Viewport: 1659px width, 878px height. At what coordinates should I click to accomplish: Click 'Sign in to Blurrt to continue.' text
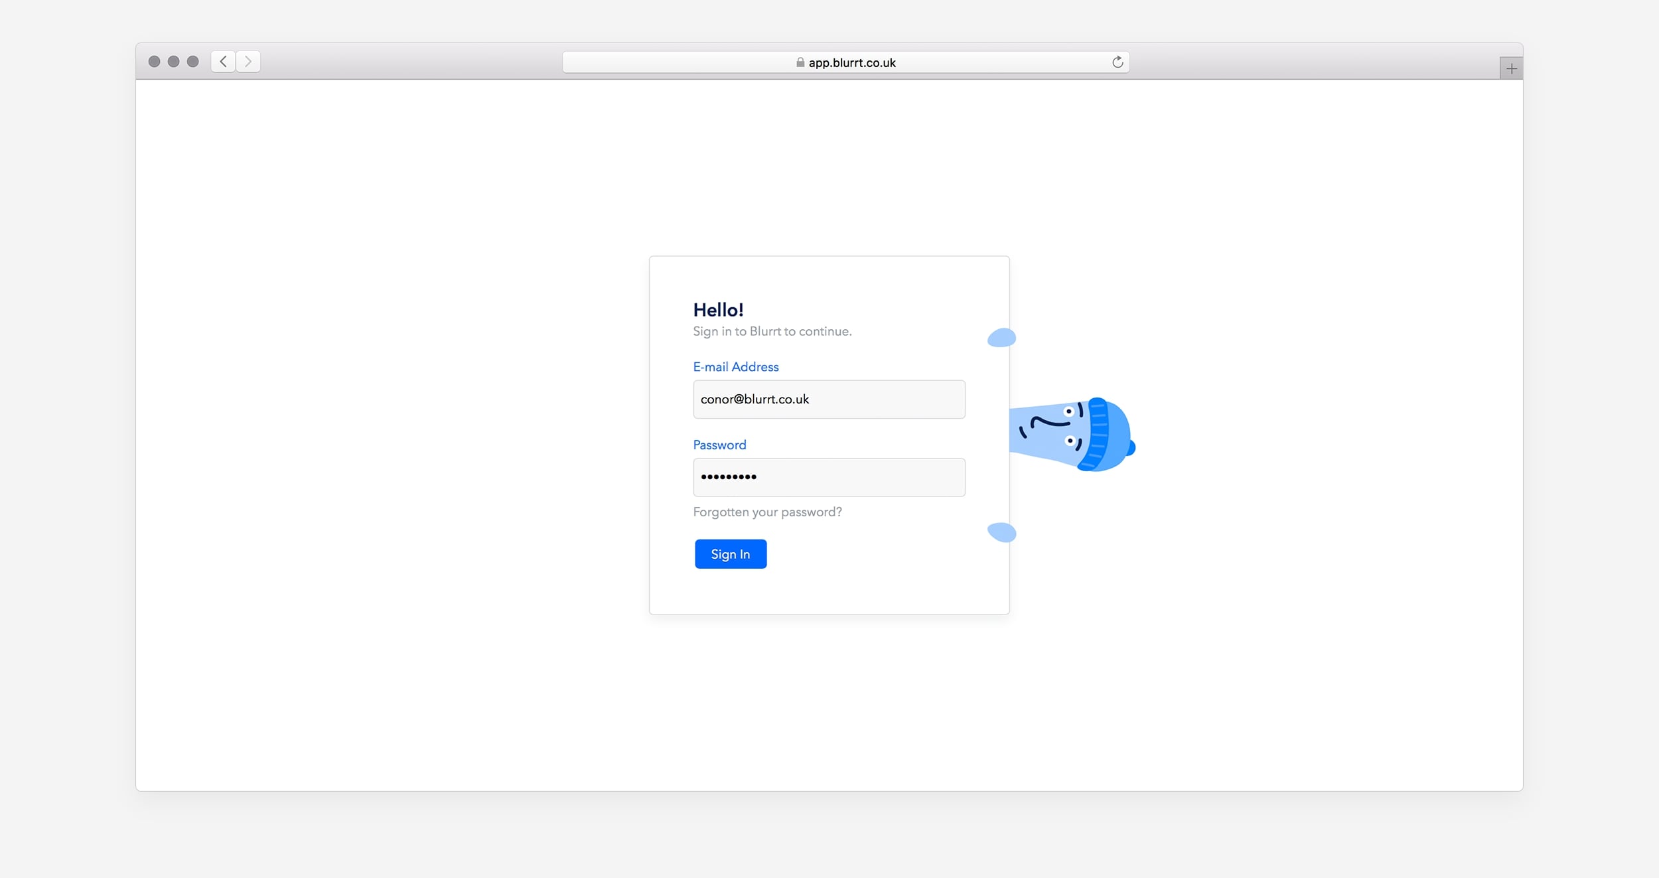pos(772,331)
